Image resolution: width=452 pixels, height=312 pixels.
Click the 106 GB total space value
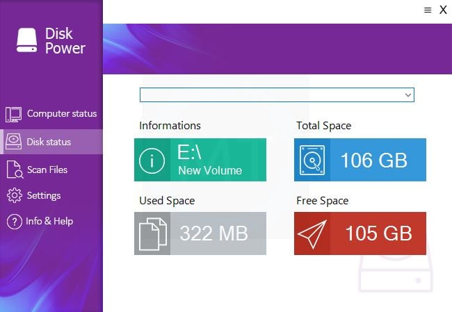374,161
